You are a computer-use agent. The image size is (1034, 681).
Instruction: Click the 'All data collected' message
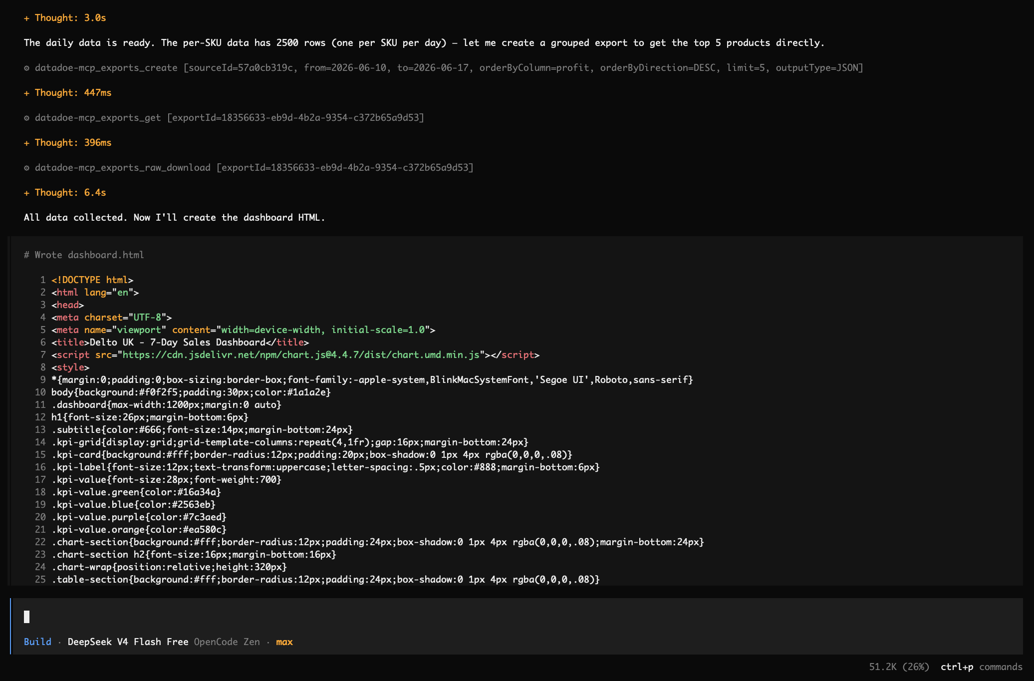click(x=175, y=218)
